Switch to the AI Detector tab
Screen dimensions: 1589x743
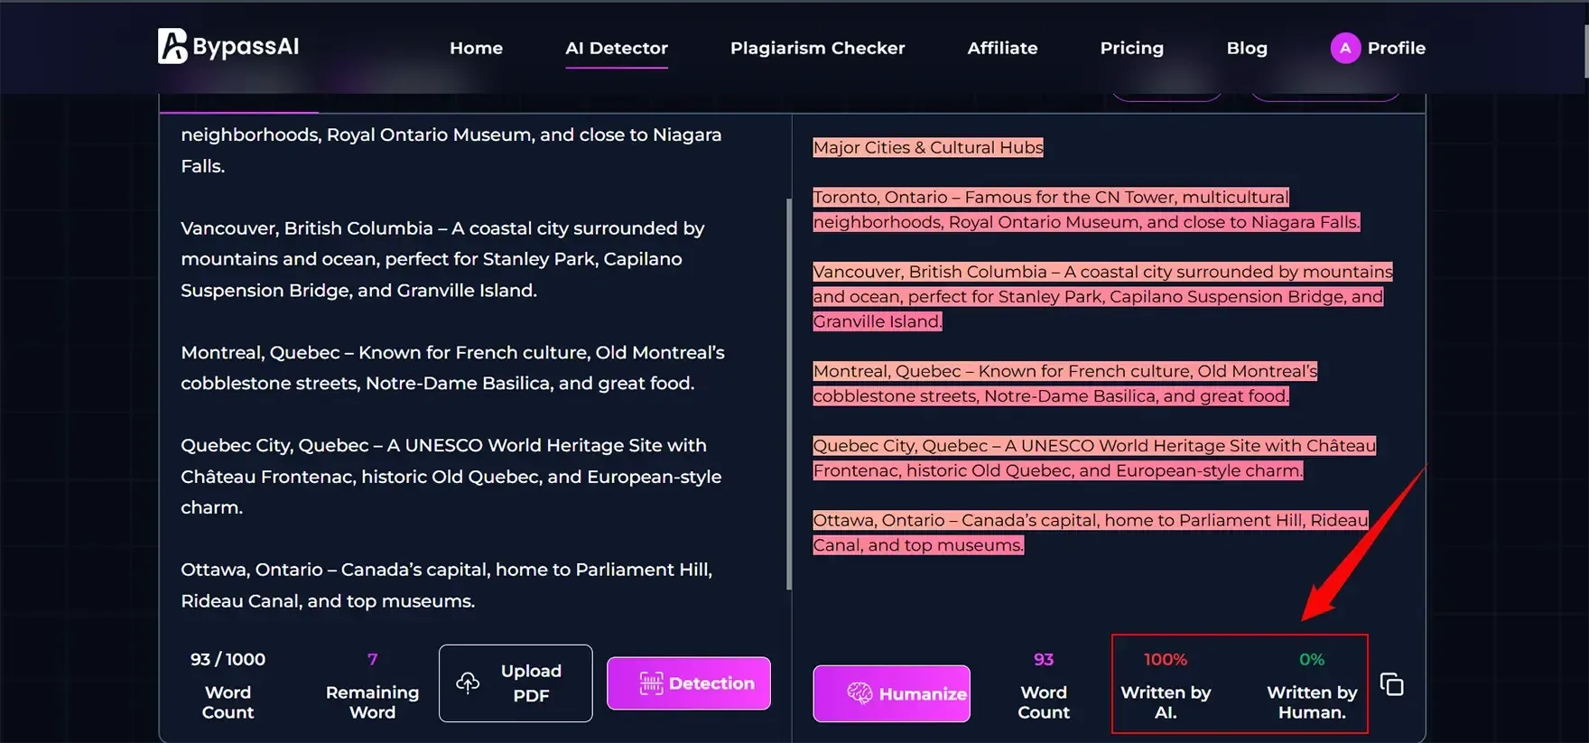click(617, 48)
